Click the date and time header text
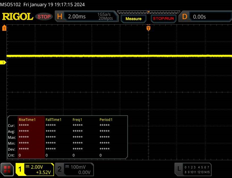The width and height of the screenshot is (232, 178). click(54, 5)
